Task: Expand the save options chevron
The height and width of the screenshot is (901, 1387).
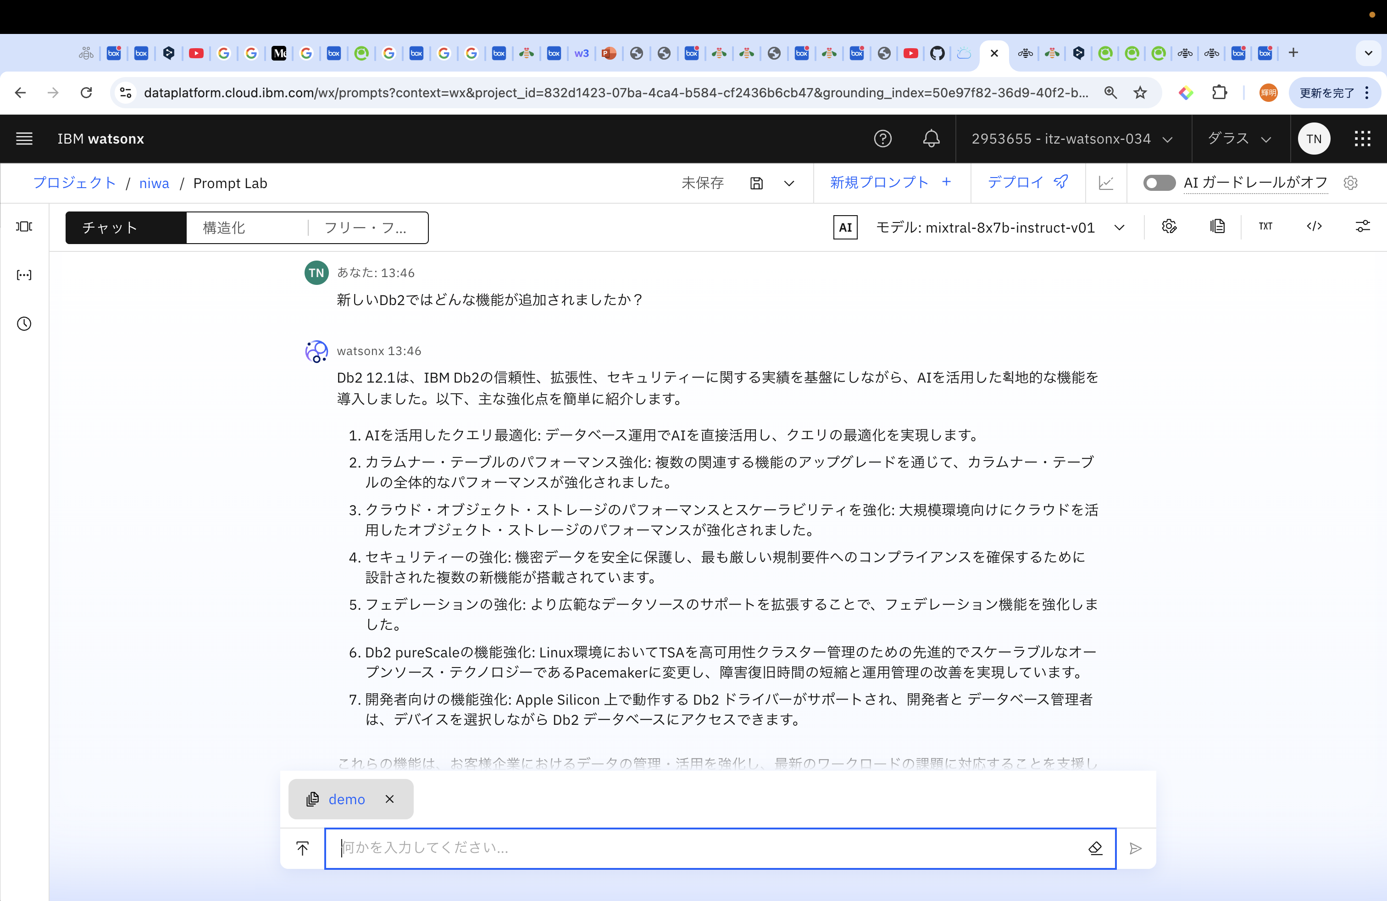Action: coord(789,184)
